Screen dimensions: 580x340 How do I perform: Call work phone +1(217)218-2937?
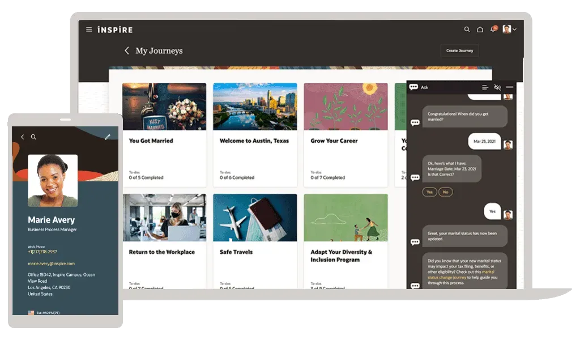coord(42,252)
